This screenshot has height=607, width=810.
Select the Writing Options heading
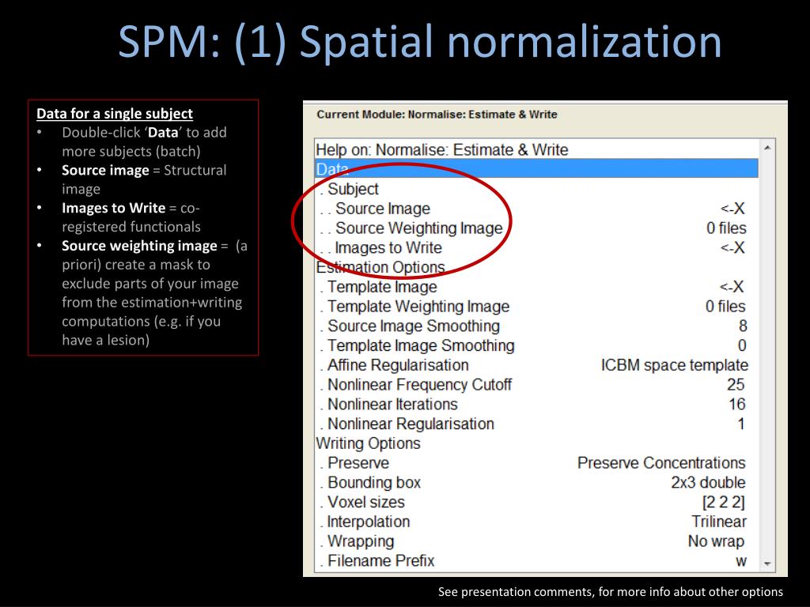pyautogui.click(x=536, y=444)
